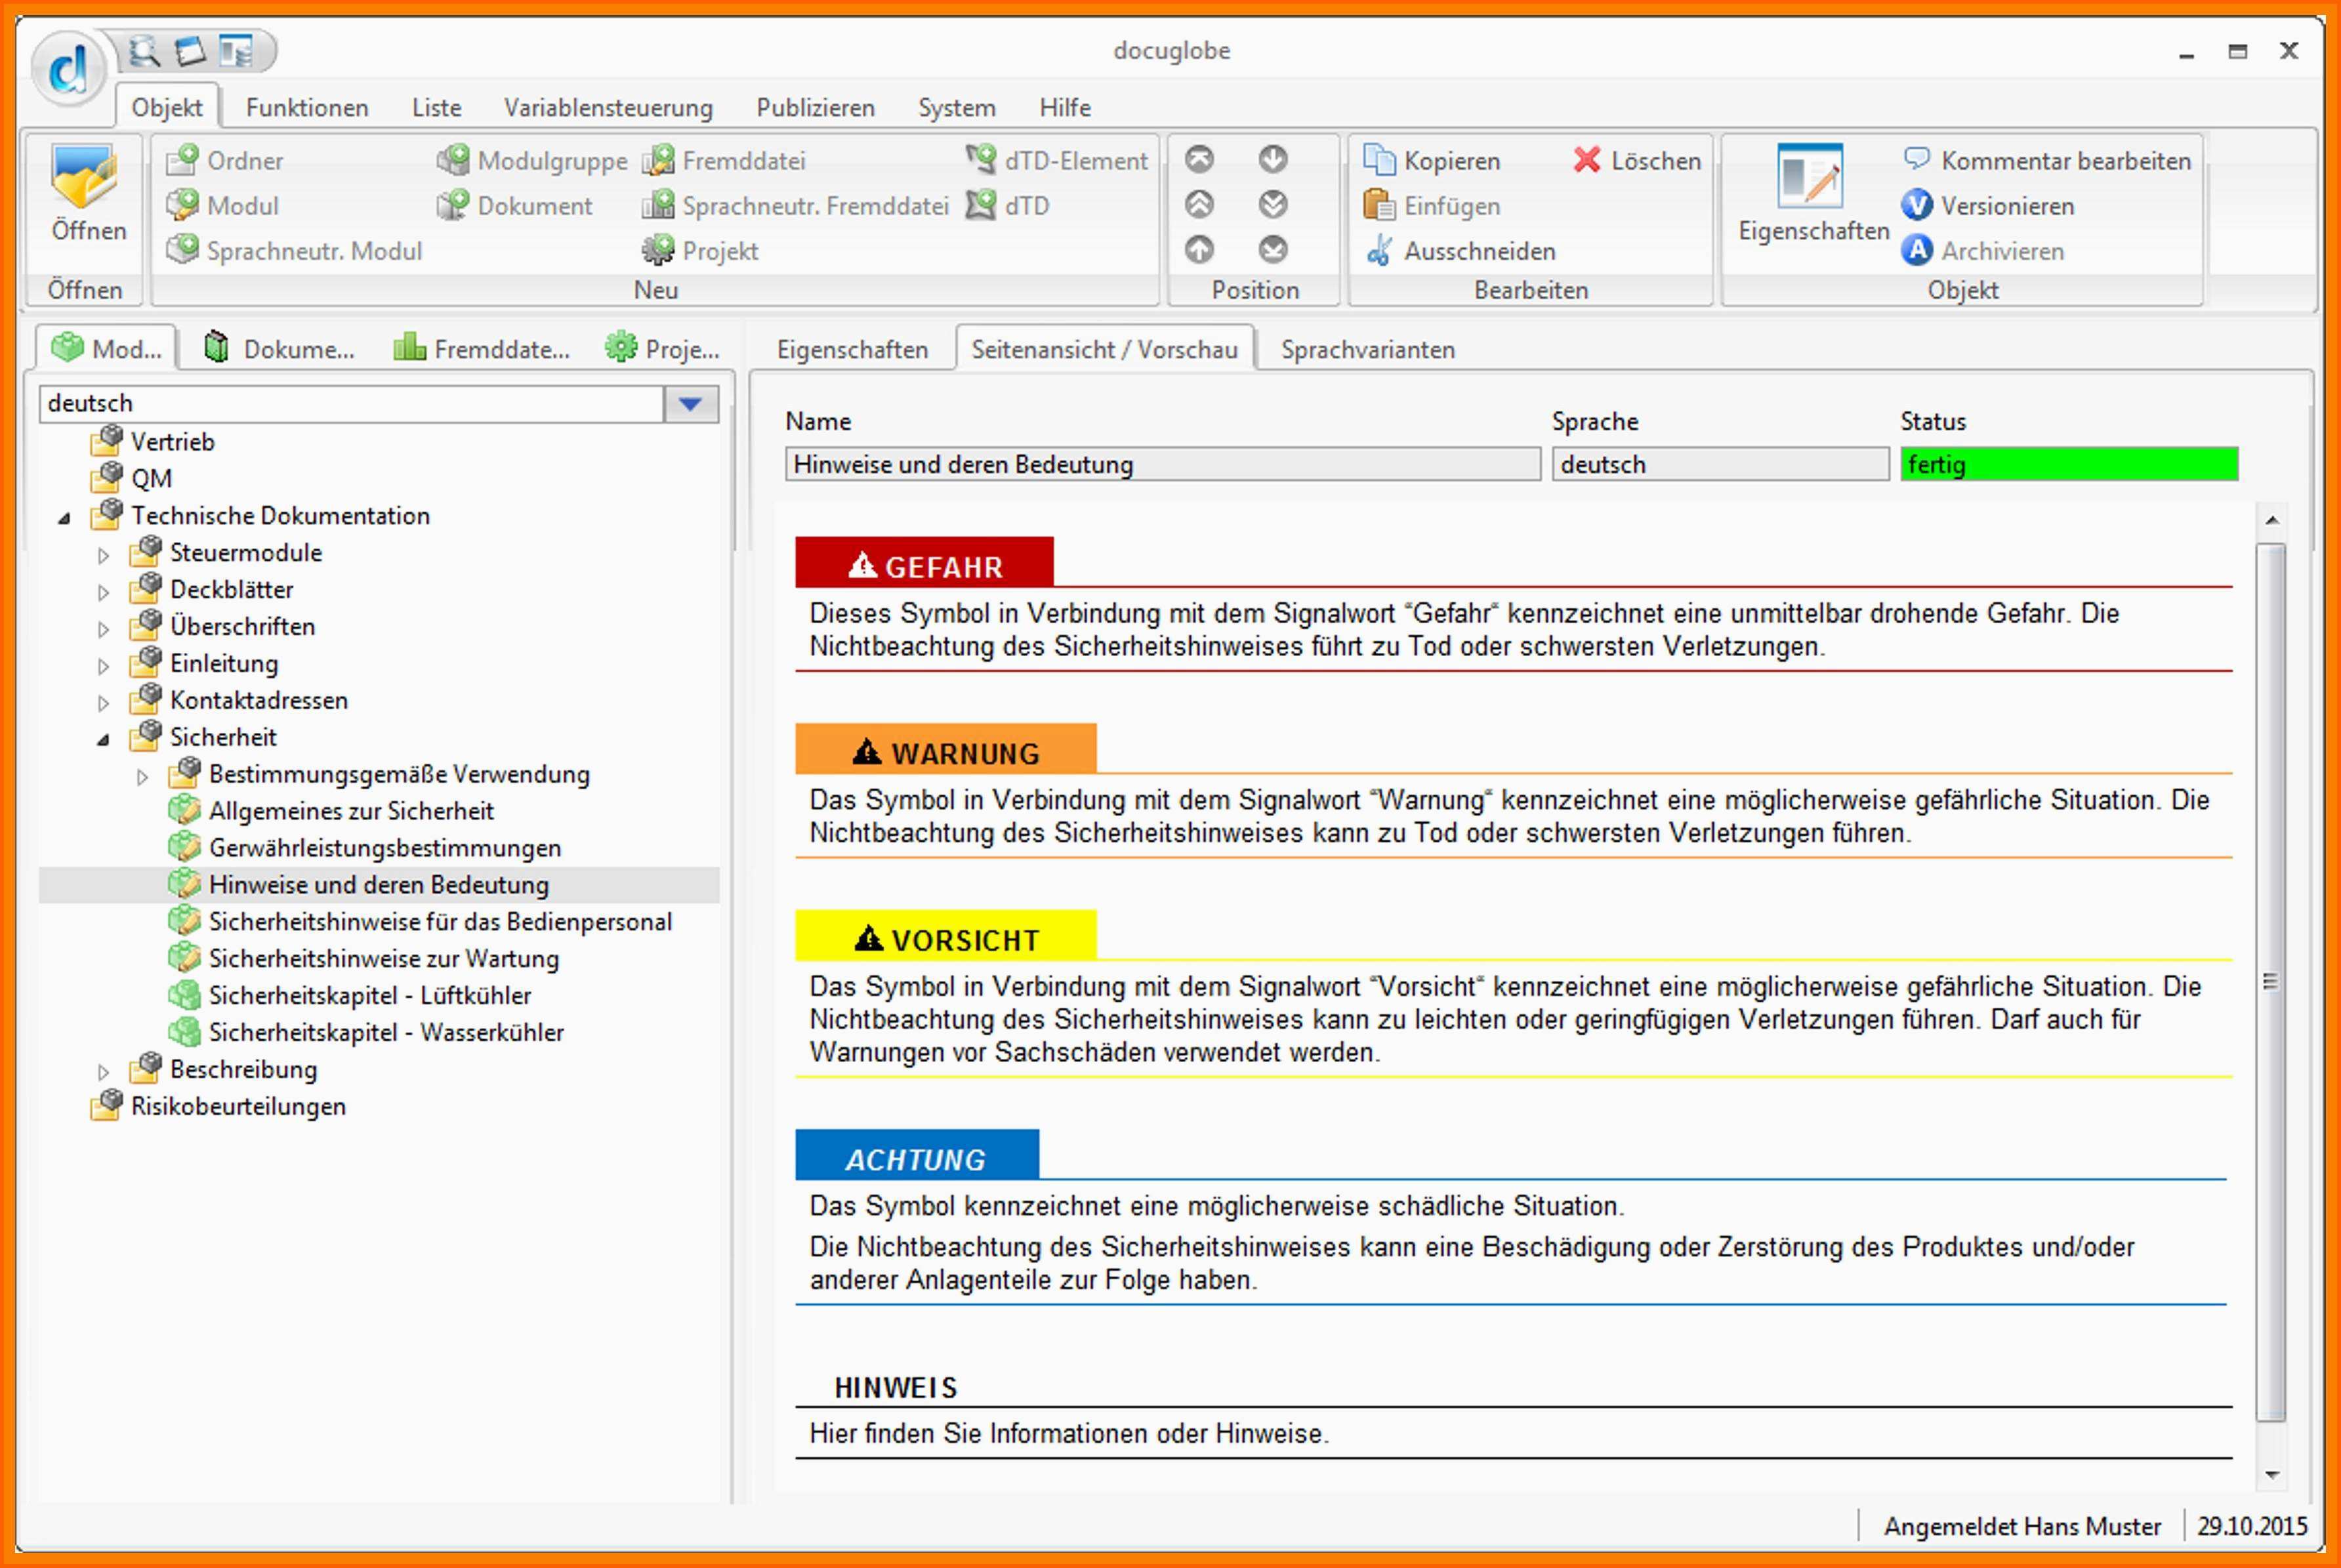Collapse the Sicherheit tree folder
This screenshot has width=2341, height=1568.
point(104,740)
